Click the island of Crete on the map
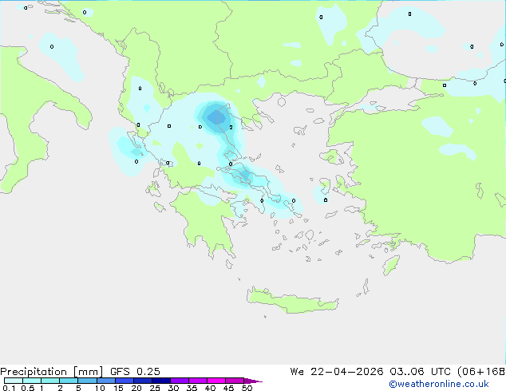The image size is (506, 391). (292, 300)
